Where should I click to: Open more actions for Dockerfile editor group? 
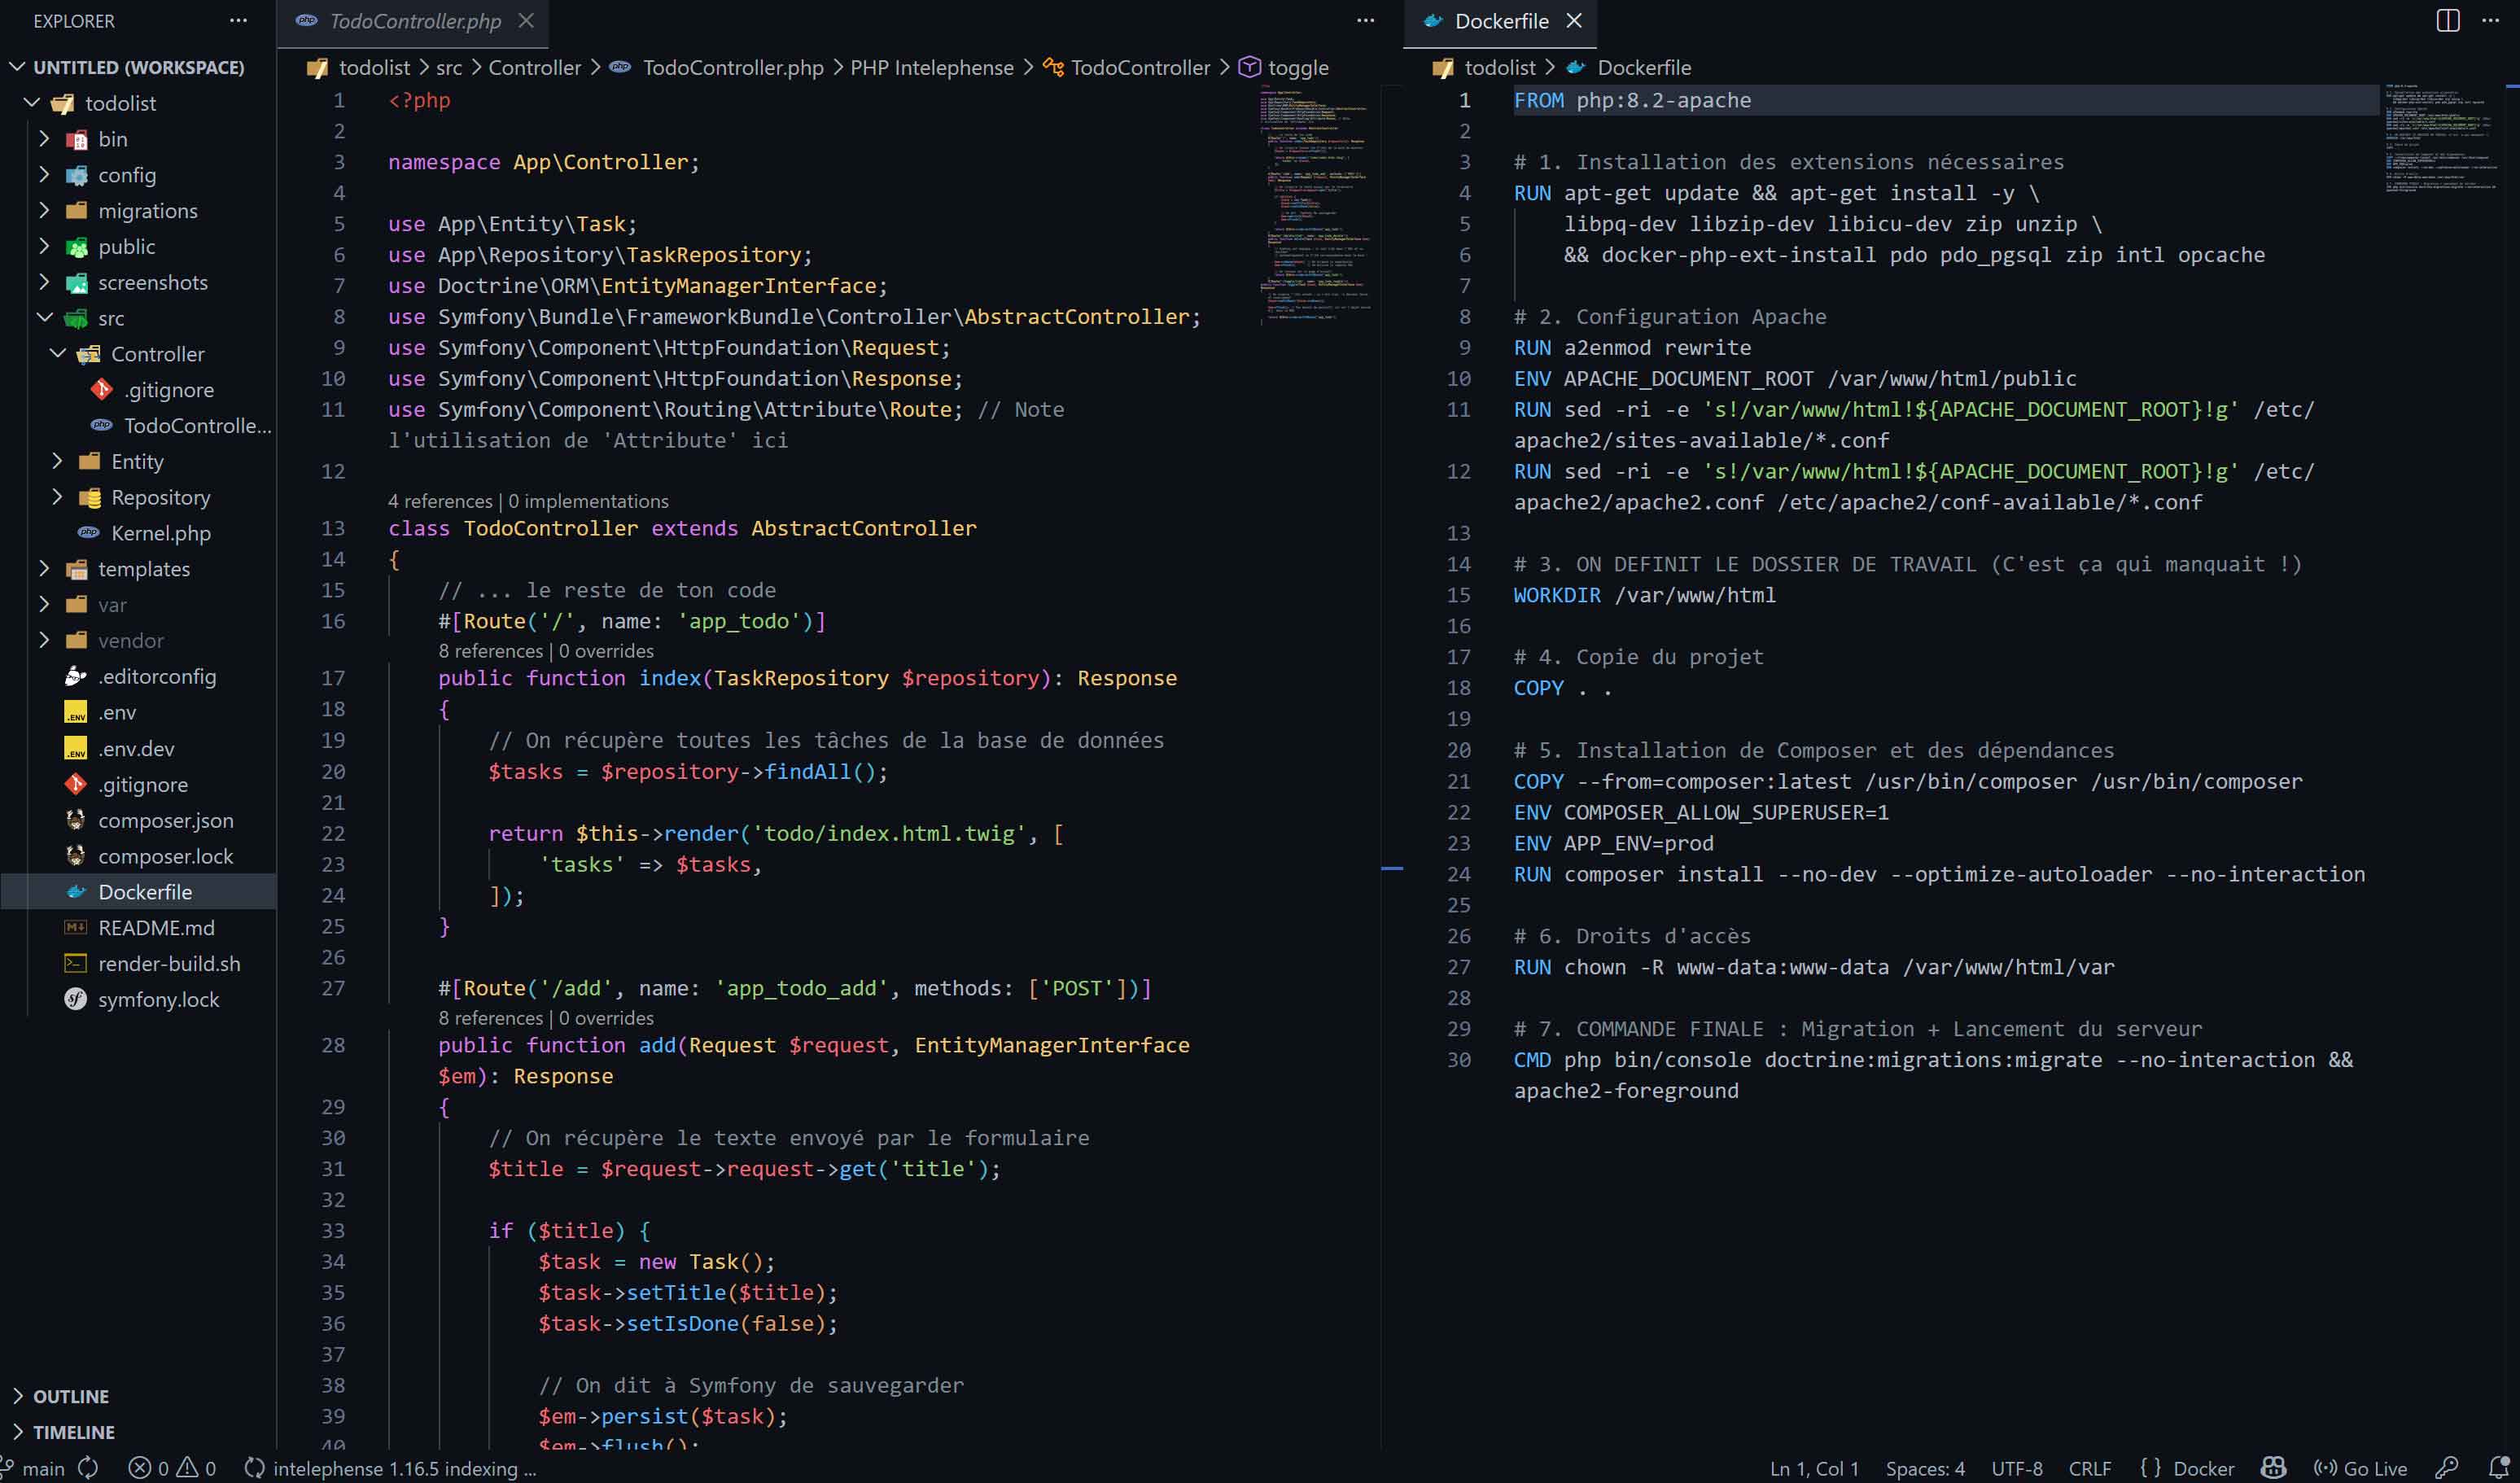point(2490,20)
